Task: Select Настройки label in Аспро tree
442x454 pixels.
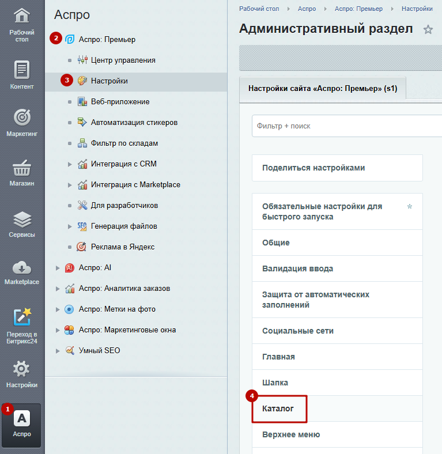Action: (109, 81)
